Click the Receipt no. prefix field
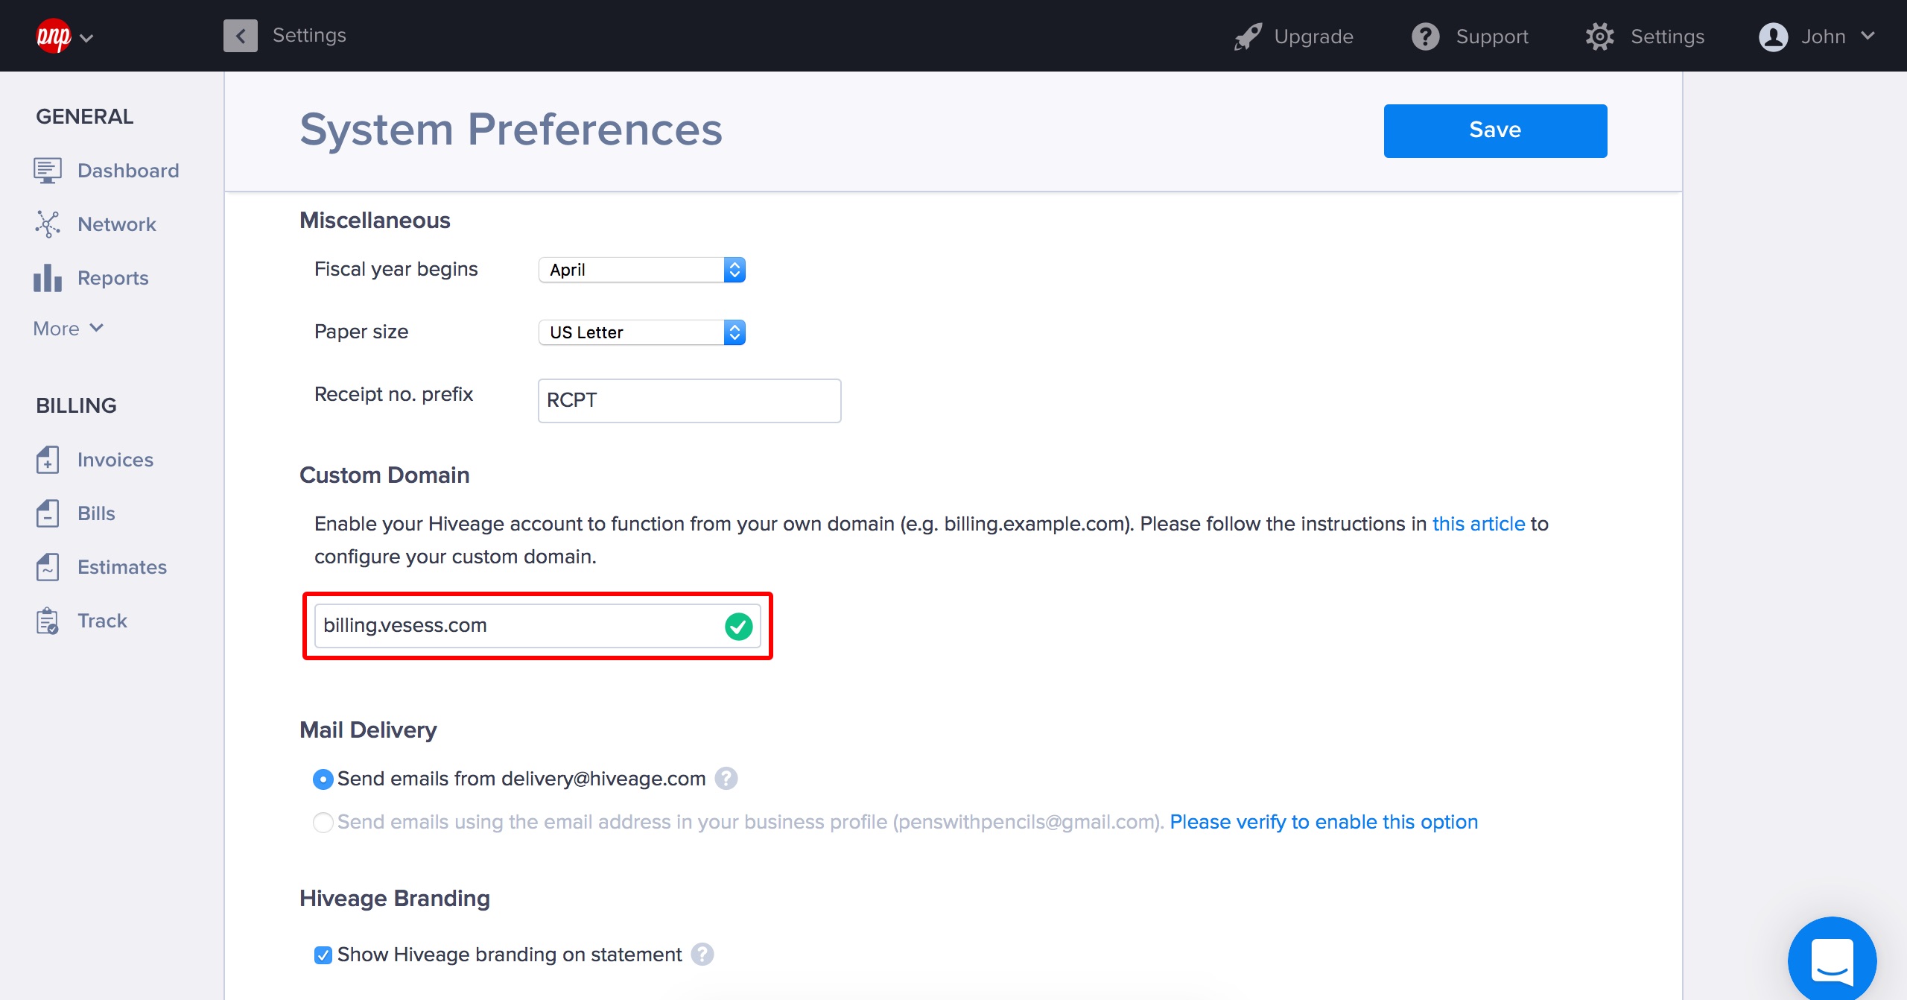The height and width of the screenshot is (1000, 1907). click(x=689, y=401)
